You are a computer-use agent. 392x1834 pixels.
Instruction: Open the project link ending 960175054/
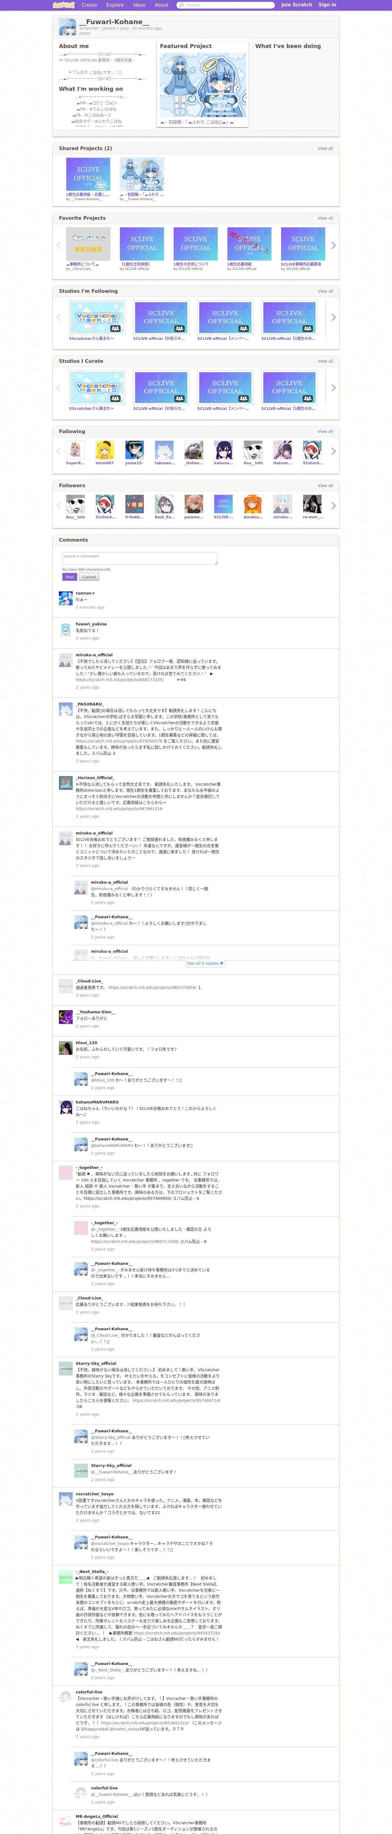(152, 988)
